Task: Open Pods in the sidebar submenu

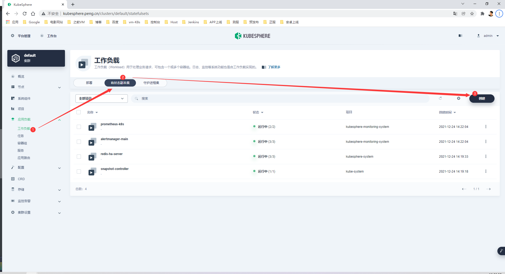Action: click(x=22, y=143)
